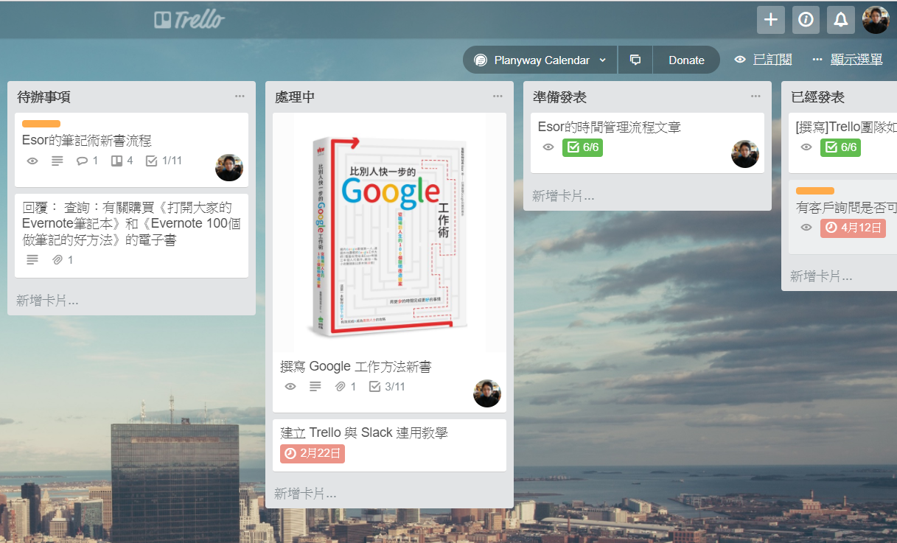Click checklist badge 1/11

click(164, 161)
